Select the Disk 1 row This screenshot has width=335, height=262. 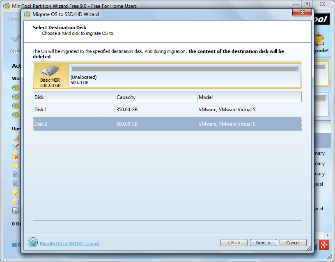pyautogui.click(x=167, y=109)
